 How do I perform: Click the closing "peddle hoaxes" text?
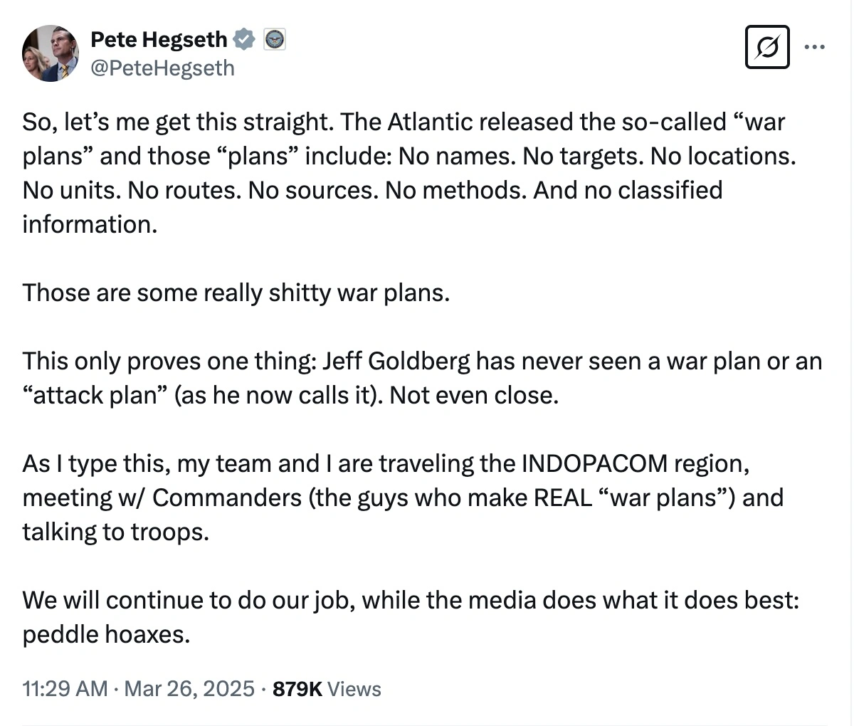pos(106,634)
